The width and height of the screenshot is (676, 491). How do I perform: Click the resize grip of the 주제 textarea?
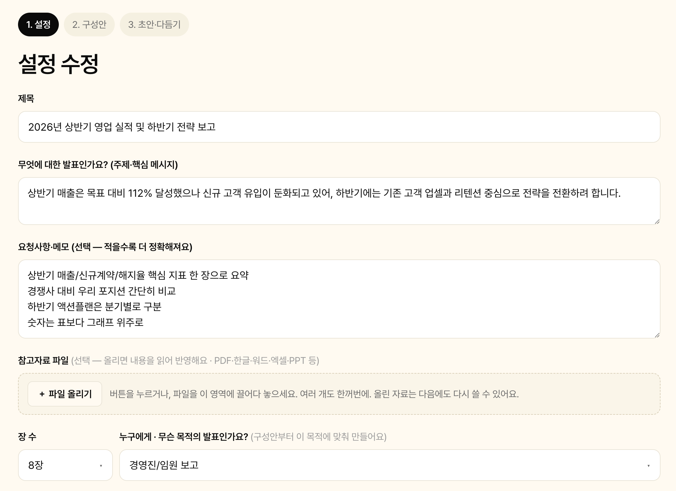pos(657,221)
